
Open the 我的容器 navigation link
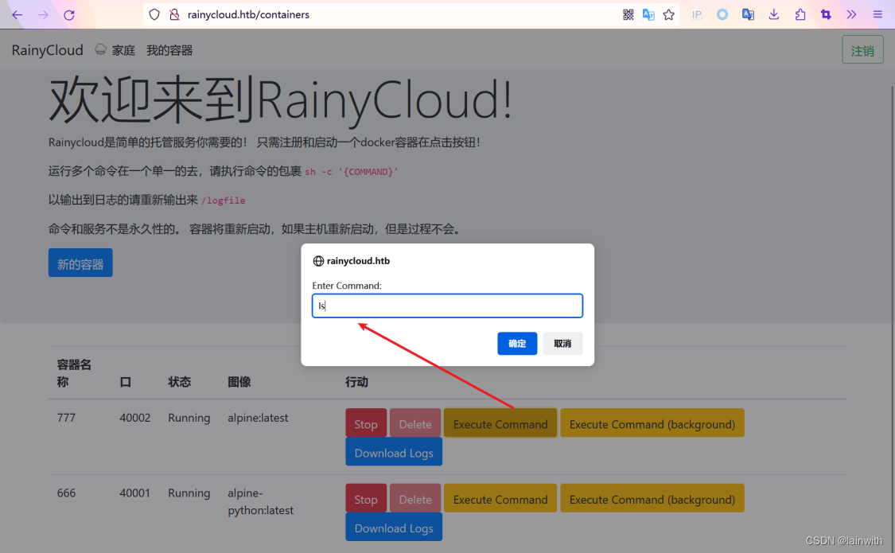pos(169,51)
